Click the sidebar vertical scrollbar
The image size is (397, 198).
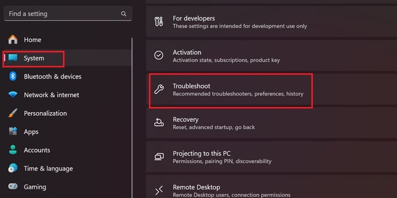[x=132, y=118]
